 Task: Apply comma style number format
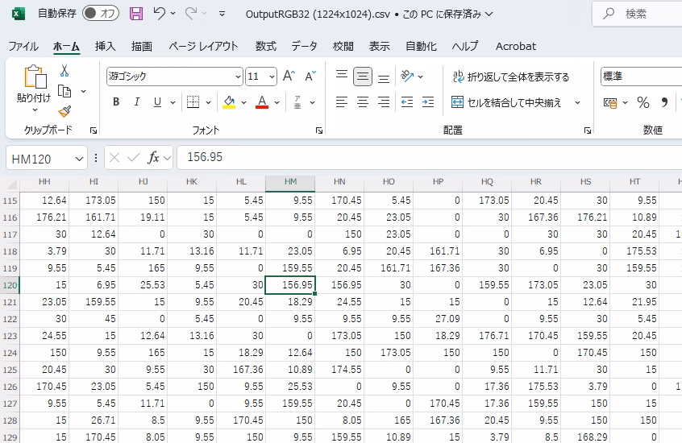point(664,102)
